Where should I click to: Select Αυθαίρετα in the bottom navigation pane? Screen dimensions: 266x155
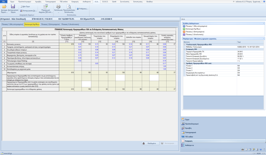tap(190, 145)
